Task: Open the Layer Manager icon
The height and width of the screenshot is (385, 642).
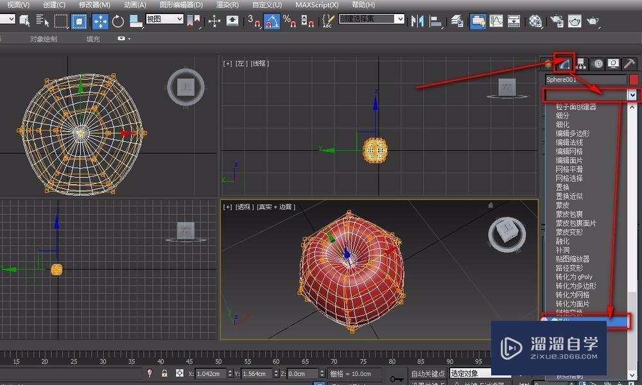Action: pyautogui.click(x=458, y=21)
